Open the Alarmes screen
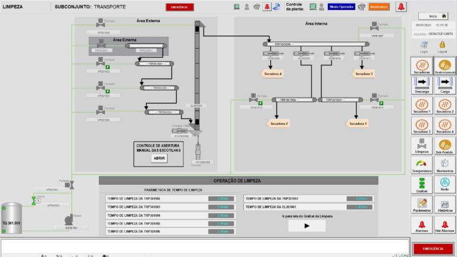This screenshot has height=257, width=457. tap(422, 225)
